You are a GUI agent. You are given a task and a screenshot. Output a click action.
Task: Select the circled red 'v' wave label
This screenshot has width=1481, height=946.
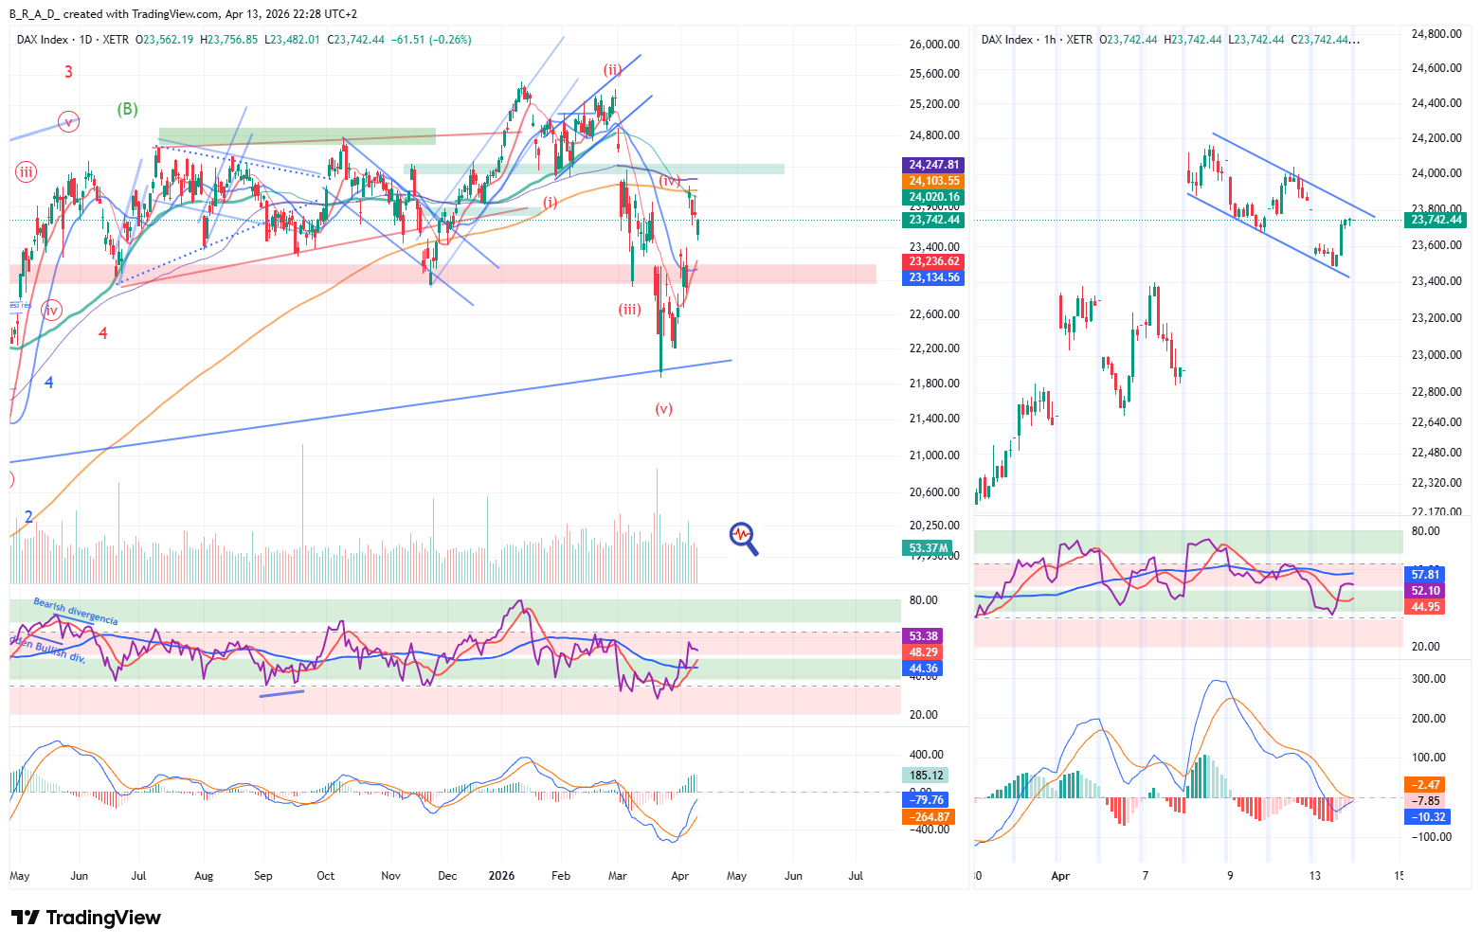68,121
